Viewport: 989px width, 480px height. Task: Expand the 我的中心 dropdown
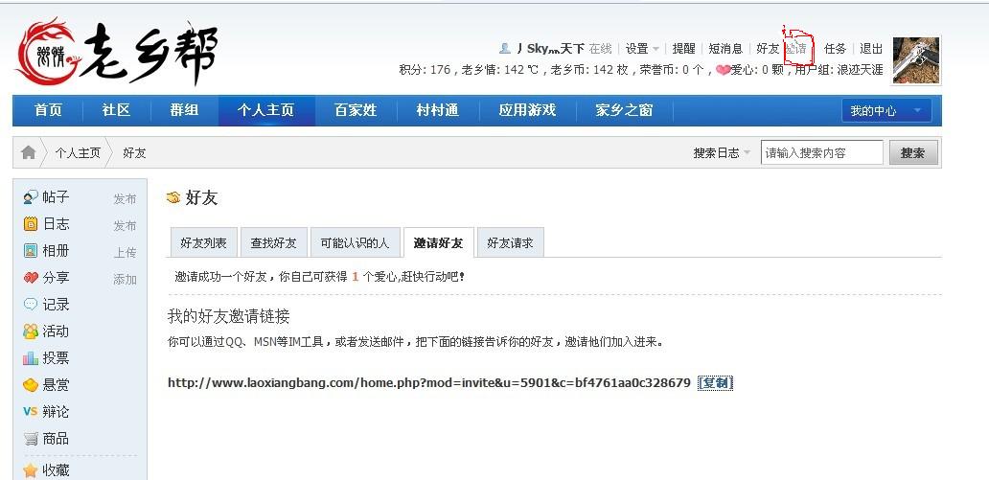coord(886,111)
